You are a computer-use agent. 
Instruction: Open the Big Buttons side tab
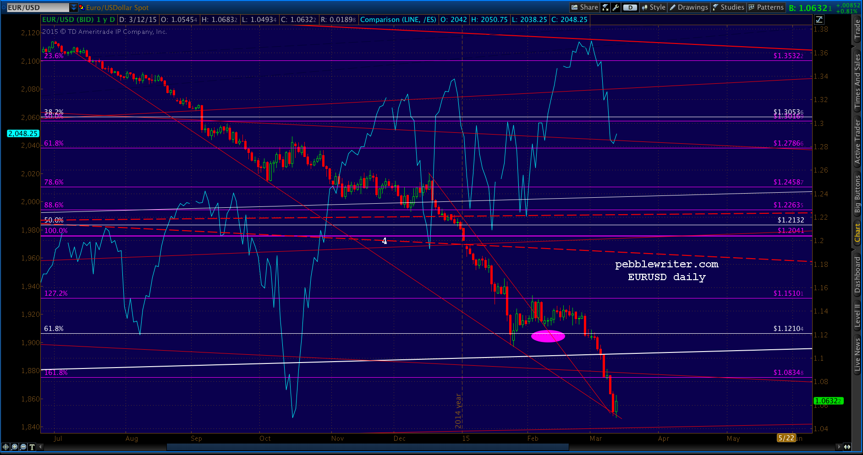[857, 194]
